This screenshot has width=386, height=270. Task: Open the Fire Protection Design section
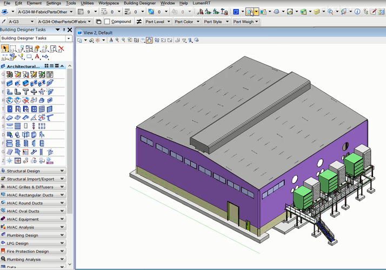[x=33, y=251]
